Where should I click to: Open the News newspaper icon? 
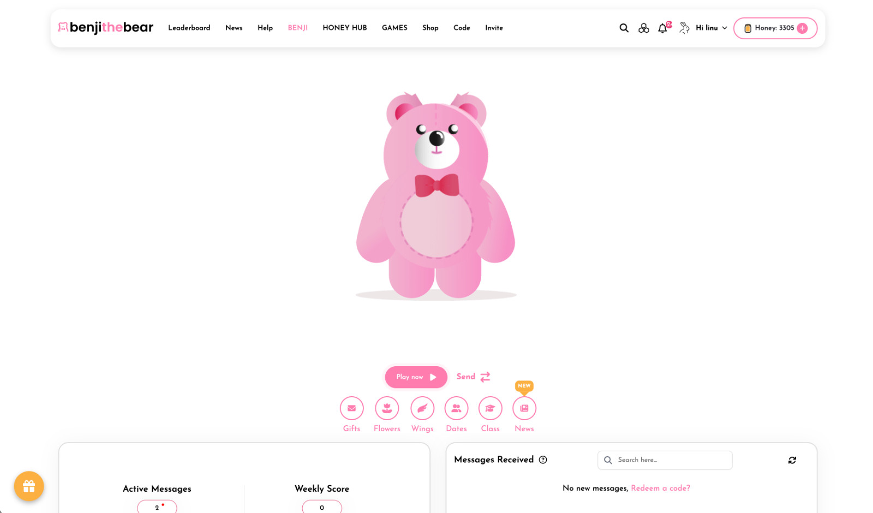524,408
